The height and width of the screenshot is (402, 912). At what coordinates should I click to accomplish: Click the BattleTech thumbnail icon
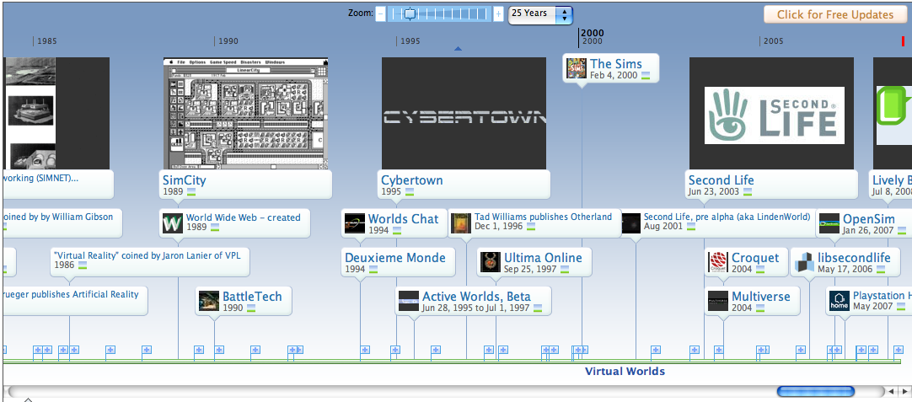point(209,301)
